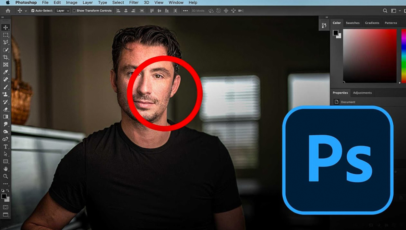The image size is (406, 230).
Task: Open the workspace dropdown chevron
Action: [400, 11]
